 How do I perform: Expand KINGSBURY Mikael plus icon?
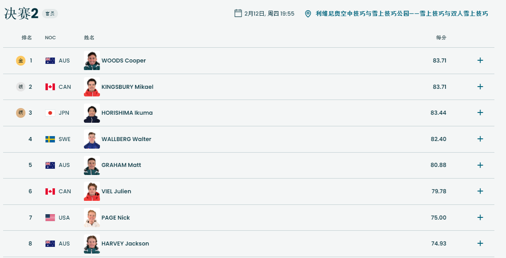click(x=480, y=87)
